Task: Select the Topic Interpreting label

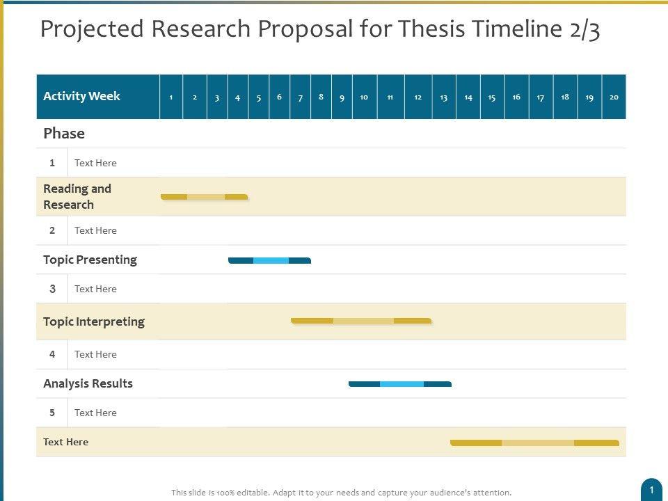Action: (x=94, y=321)
